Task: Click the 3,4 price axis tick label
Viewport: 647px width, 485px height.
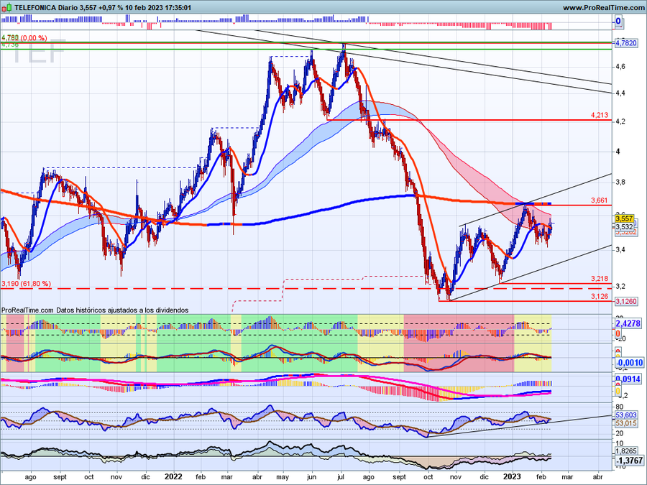Action: [620, 249]
